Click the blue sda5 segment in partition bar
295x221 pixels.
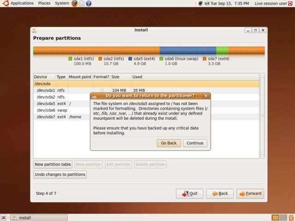pos(188,51)
